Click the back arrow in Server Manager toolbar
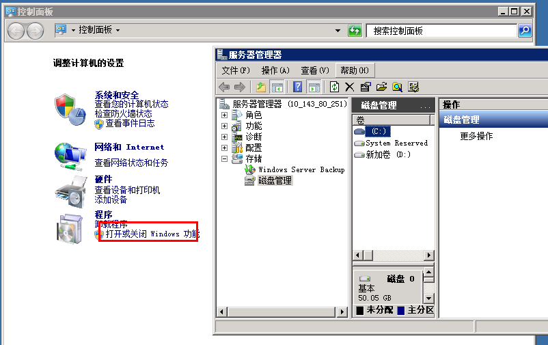Viewport: 548px width, 345px height. coord(224,87)
